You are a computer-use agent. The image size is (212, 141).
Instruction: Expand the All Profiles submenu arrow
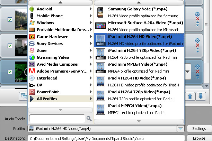(x=91, y=99)
